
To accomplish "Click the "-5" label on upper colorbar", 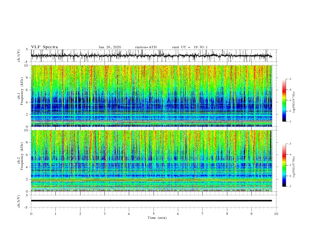I will point(289,100).
